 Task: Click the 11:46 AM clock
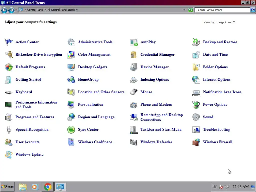tap(241, 187)
